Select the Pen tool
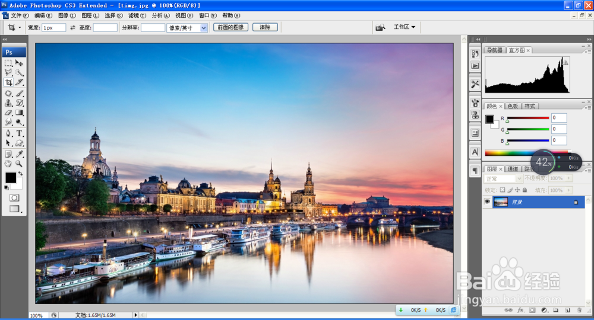594x320 pixels. [8, 133]
